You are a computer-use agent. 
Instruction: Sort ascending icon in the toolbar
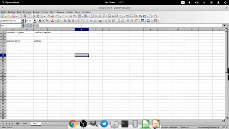click(x=96, y=16)
